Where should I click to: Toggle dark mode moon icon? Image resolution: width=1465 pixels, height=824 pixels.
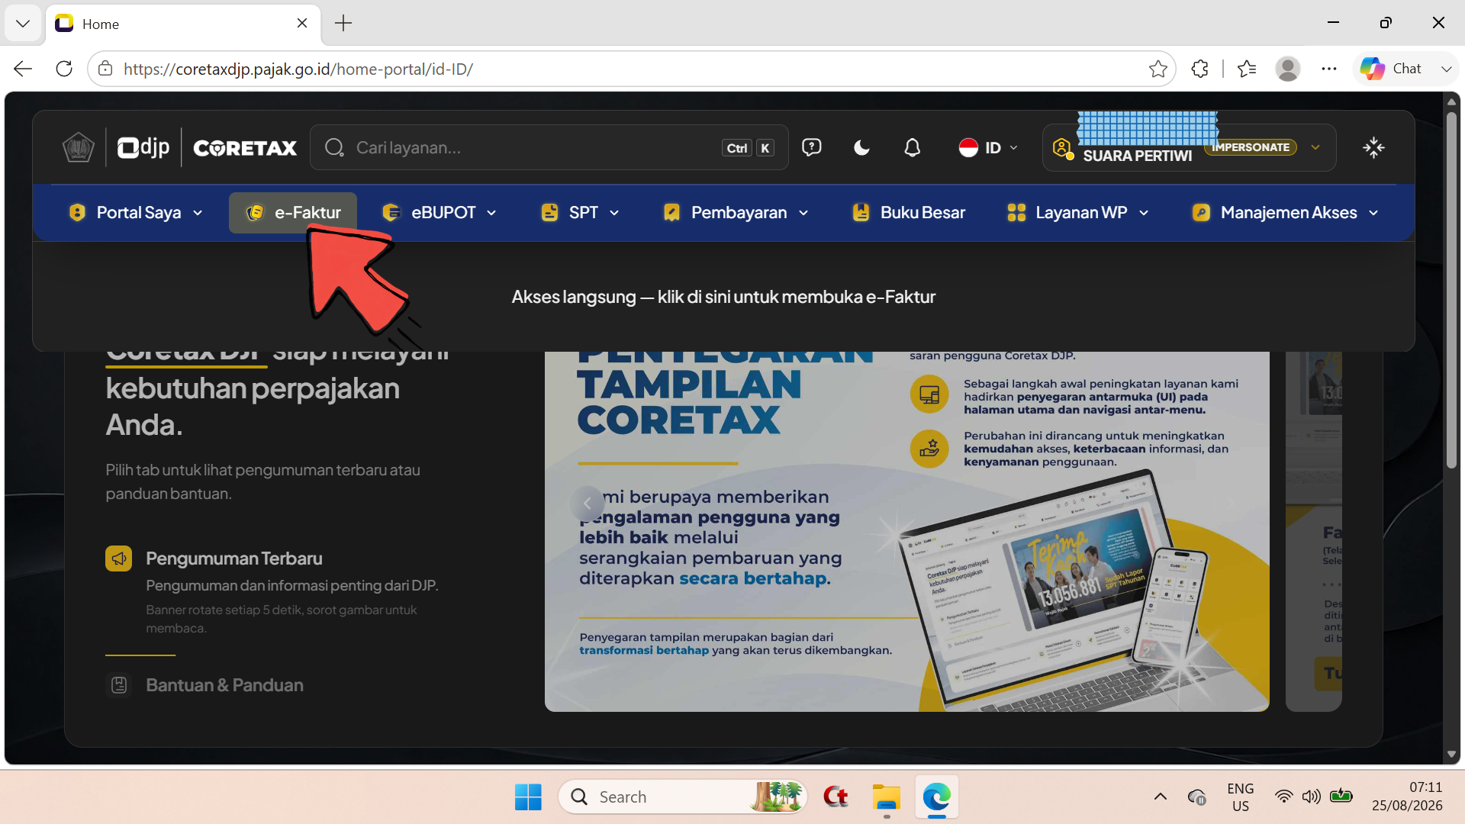coord(861,147)
